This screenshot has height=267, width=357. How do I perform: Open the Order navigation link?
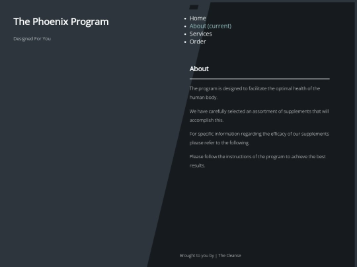tap(198, 42)
